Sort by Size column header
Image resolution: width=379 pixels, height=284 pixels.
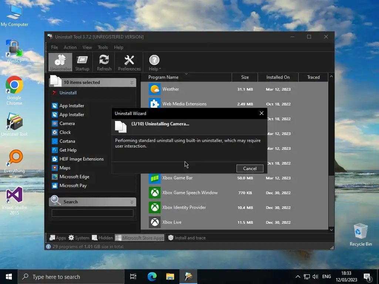[x=245, y=77]
